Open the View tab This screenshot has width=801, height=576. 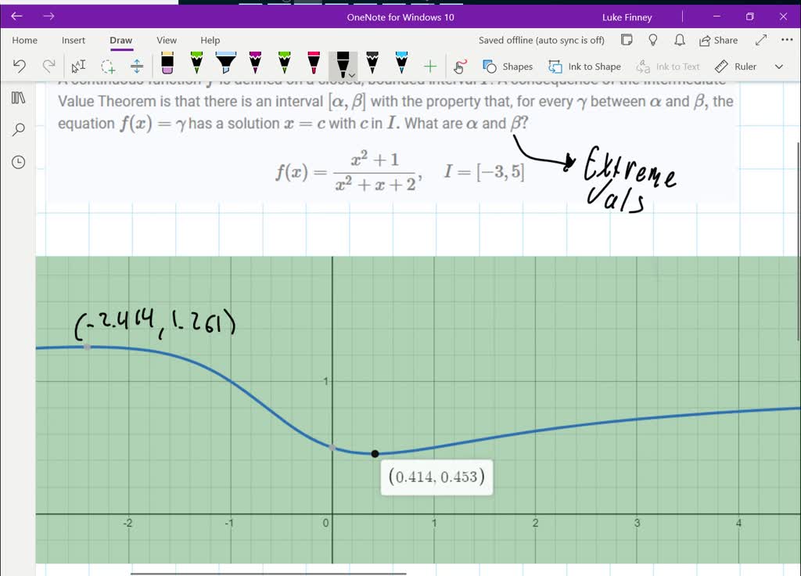(x=166, y=40)
